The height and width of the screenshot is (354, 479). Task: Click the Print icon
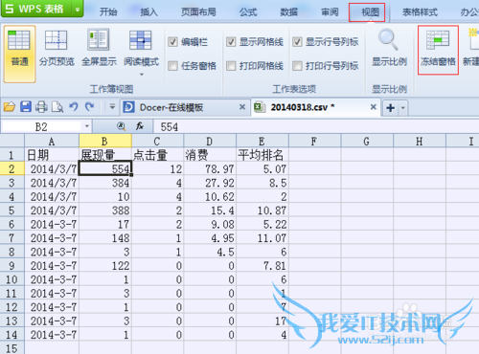[x=41, y=107]
